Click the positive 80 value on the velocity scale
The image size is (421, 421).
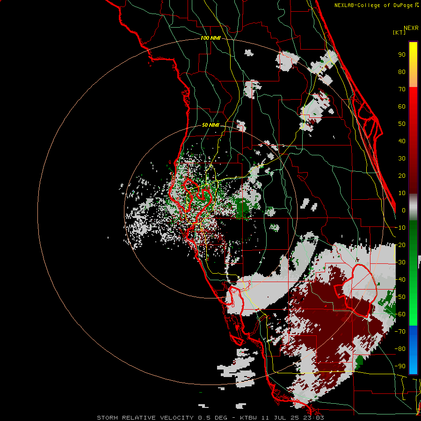402,72
